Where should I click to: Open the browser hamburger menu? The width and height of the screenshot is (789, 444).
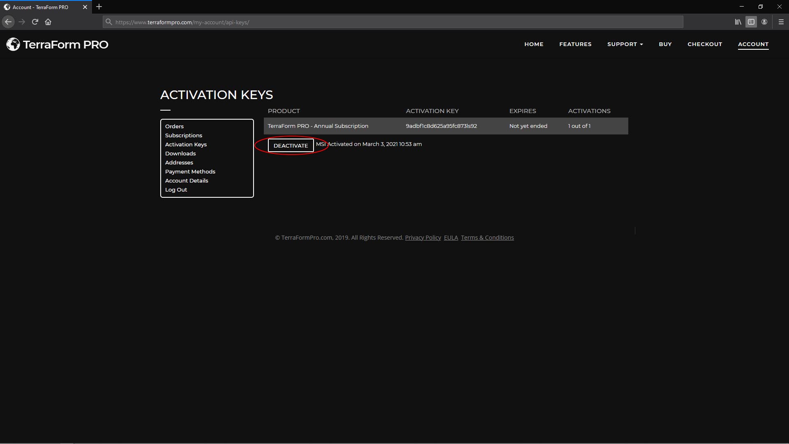[781, 22]
